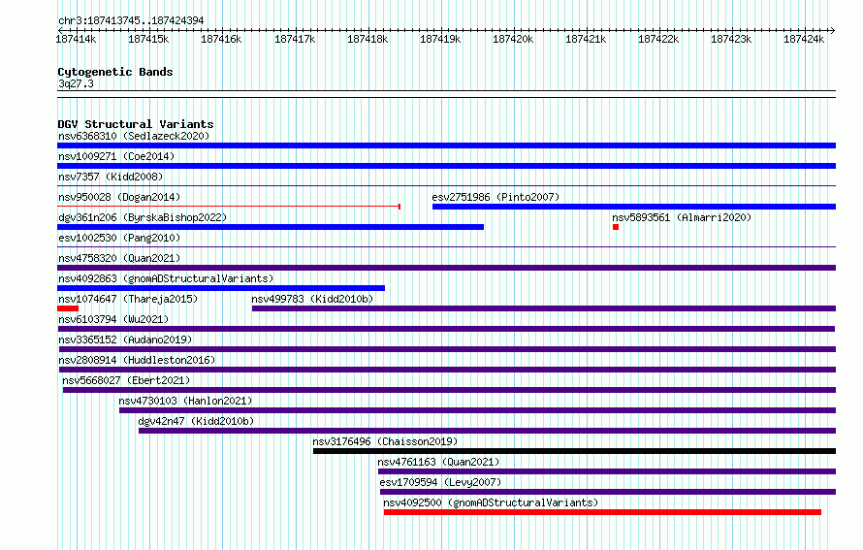Viewport: 863px width, 550px height.
Task: Click the nsv4092500 (gnomADStructuralVariants) label
Action: click(x=491, y=502)
